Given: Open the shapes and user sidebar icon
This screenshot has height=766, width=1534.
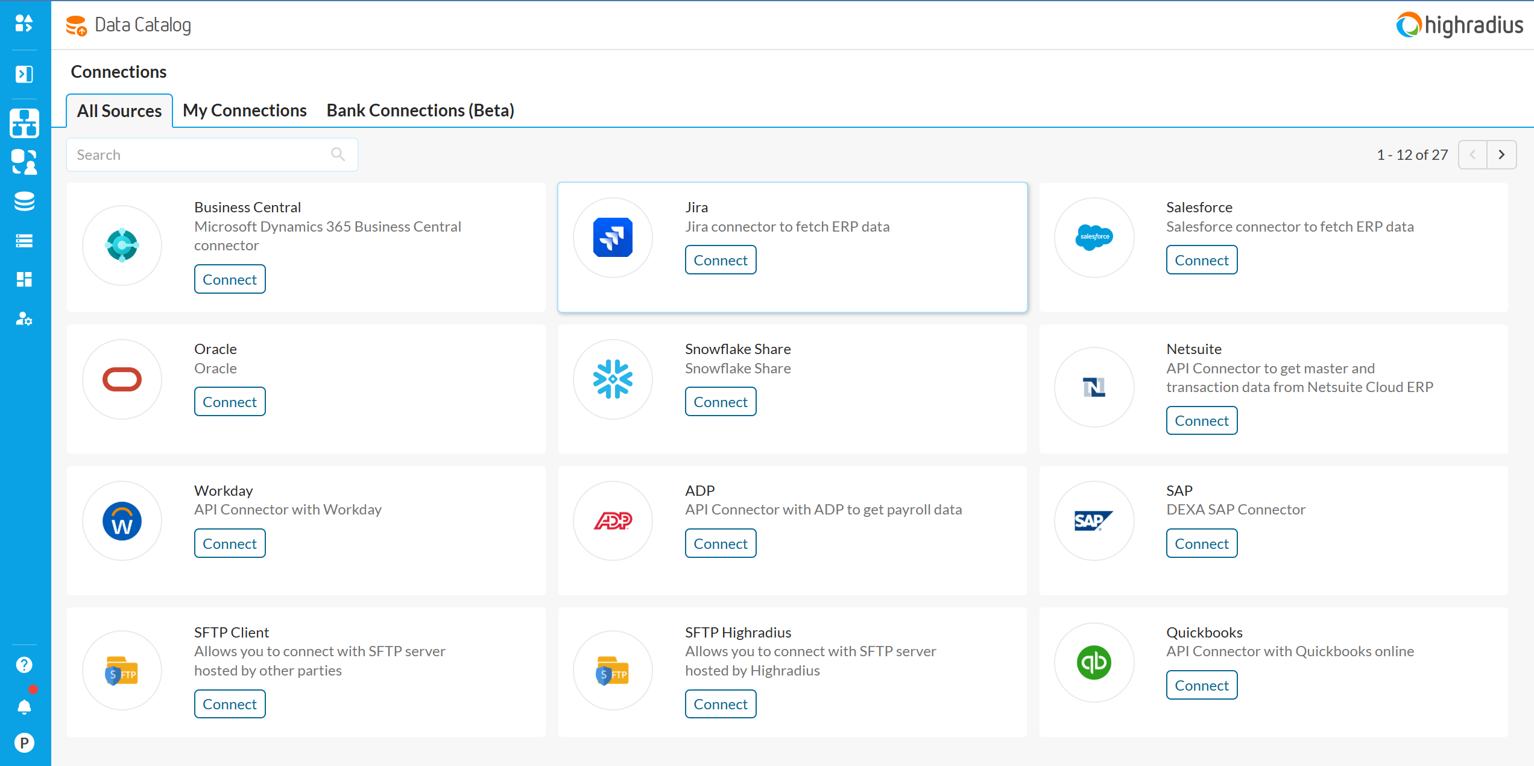Looking at the screenshot, I should pyautogui.click(x=24, y=162).
